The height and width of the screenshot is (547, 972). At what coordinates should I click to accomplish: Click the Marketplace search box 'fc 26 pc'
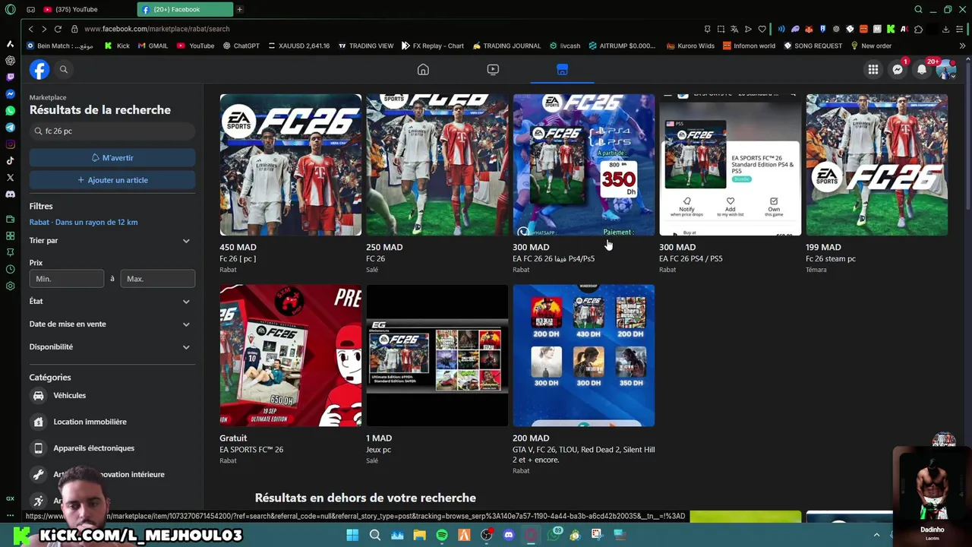(112, 131)
